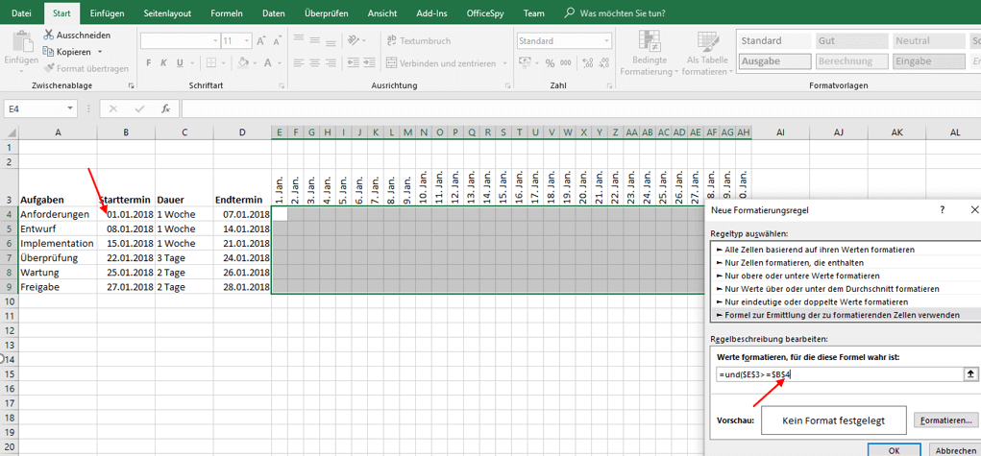Image resolution: width=981 pixels, height=456 pixels.
Task: Click the percent style icon
Action: pyautogui.click(x=551, y=63)
